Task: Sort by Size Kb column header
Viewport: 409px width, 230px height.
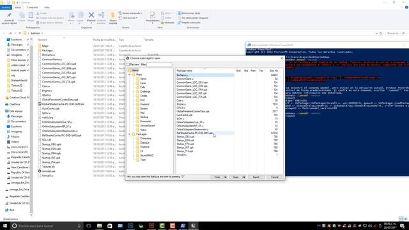Action: tap(274, 71)
